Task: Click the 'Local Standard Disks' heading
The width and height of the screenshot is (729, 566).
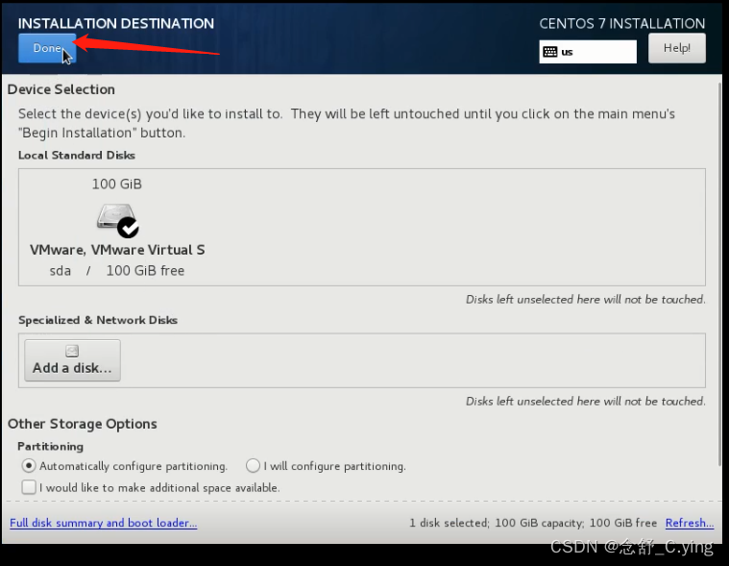Action: click(77, 156)
